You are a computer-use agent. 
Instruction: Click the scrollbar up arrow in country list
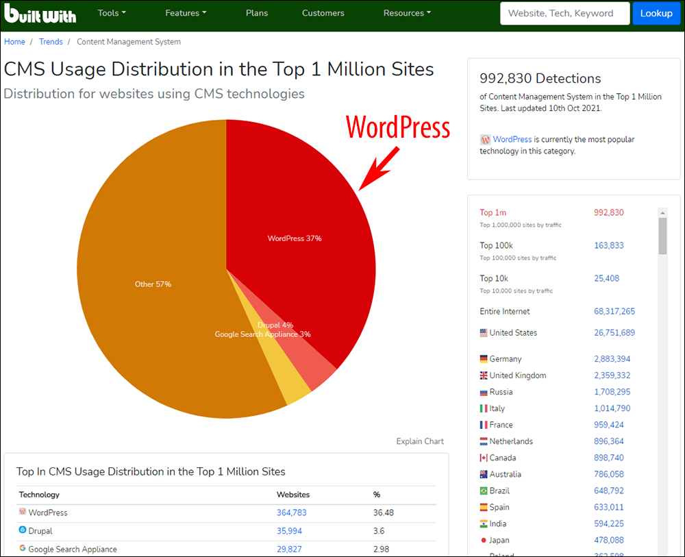pos(662,213)
